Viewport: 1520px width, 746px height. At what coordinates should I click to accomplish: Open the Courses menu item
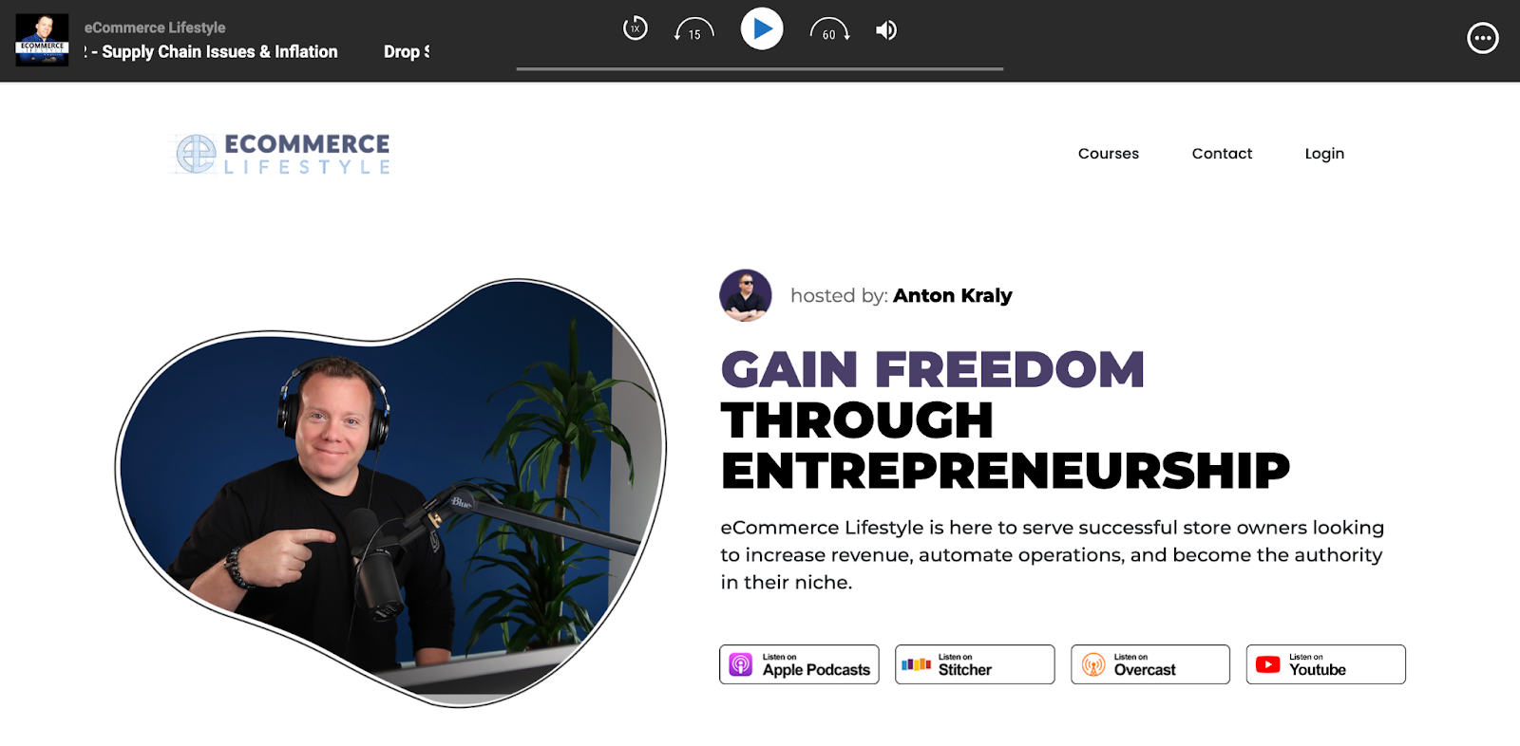pos(1108,154)
